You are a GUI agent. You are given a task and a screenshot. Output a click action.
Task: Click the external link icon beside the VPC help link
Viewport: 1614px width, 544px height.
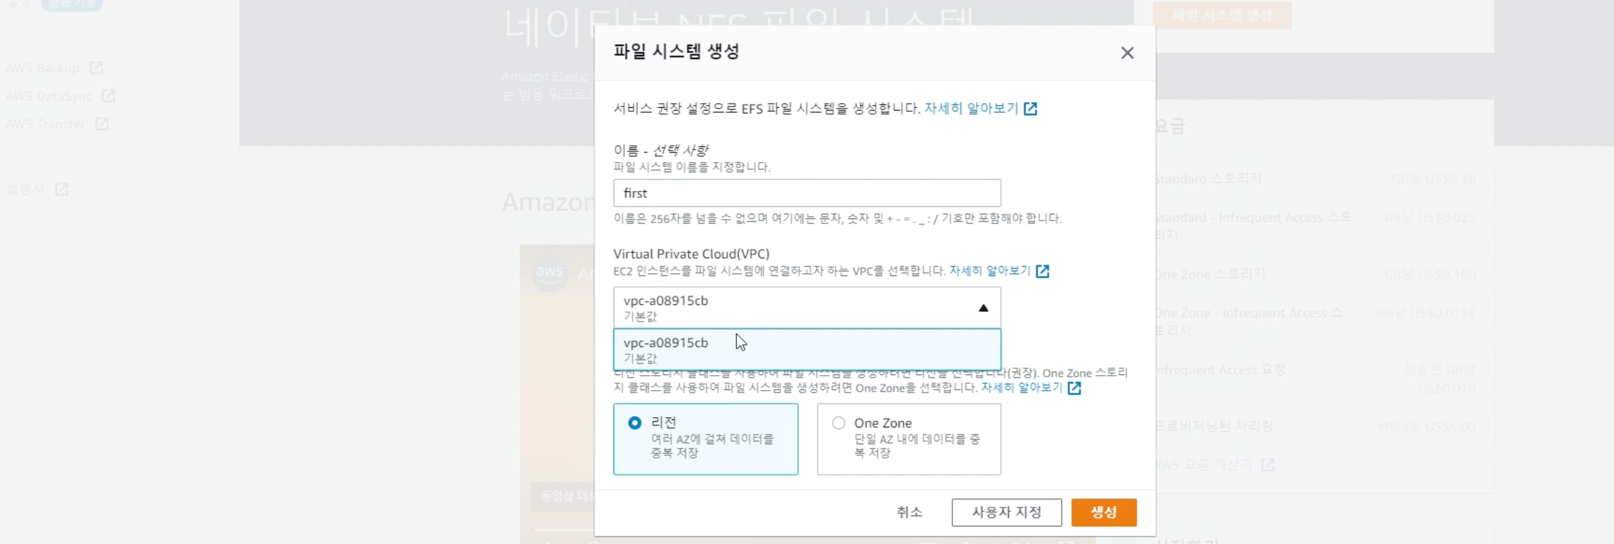point(1043,271)
